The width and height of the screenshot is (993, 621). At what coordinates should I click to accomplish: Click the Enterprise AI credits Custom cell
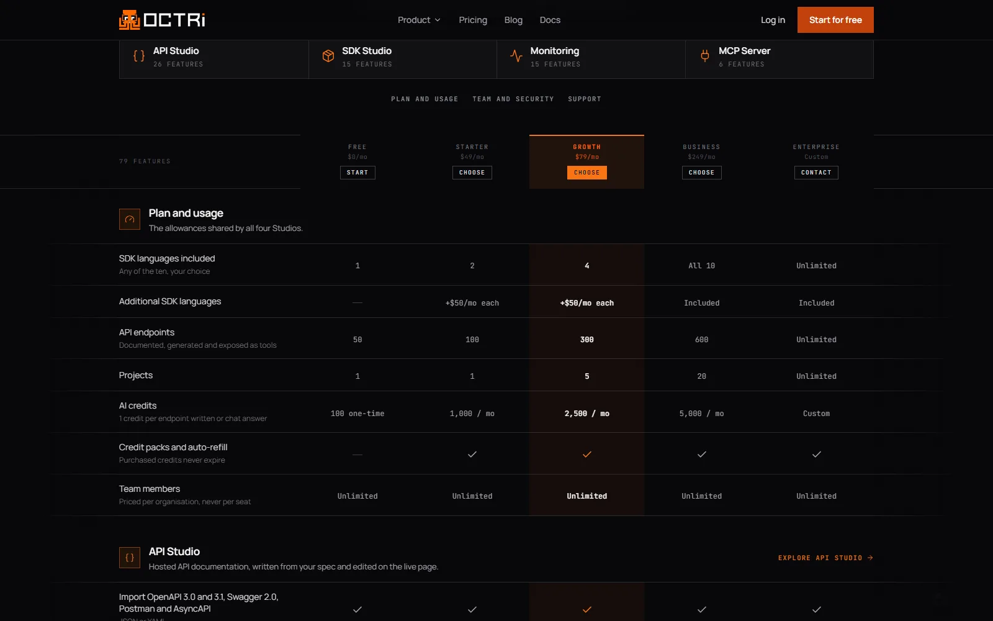816,414
